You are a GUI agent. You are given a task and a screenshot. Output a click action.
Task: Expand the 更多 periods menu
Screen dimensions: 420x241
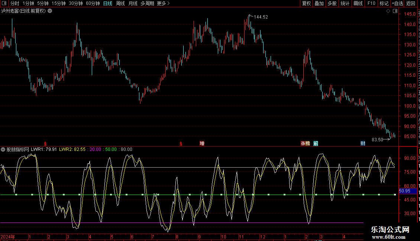[163, 3]
